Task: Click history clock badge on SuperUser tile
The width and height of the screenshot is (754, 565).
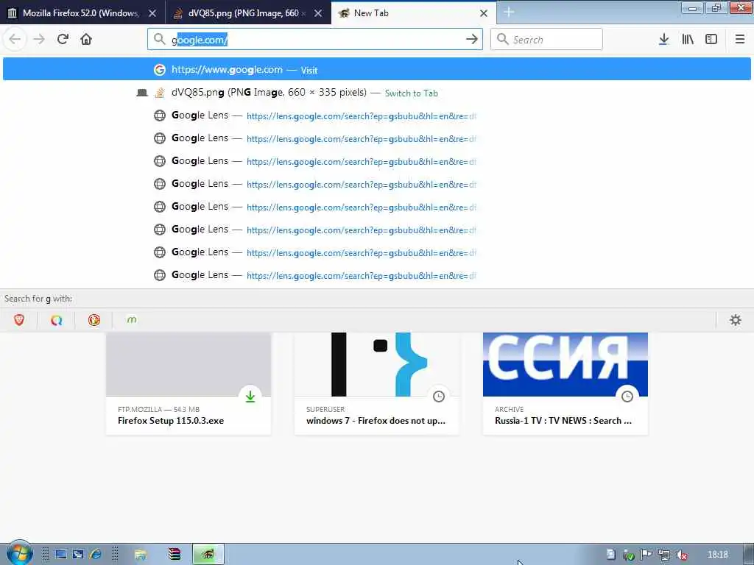Action: tap(439, 397)
